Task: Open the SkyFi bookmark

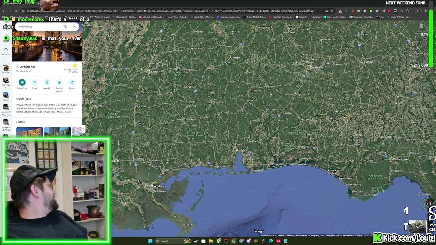Action: pos(380,17)
